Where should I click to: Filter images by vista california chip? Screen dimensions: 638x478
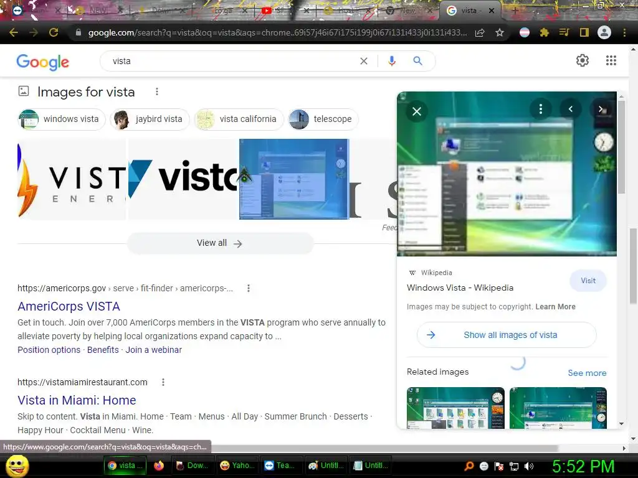239,119
